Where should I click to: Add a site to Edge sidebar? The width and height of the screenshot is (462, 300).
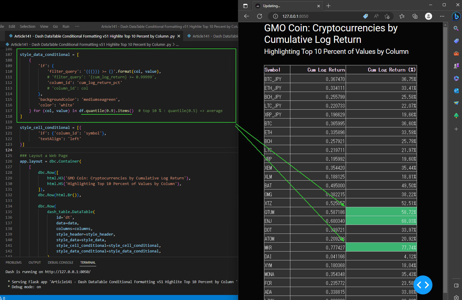click(456, 129)
